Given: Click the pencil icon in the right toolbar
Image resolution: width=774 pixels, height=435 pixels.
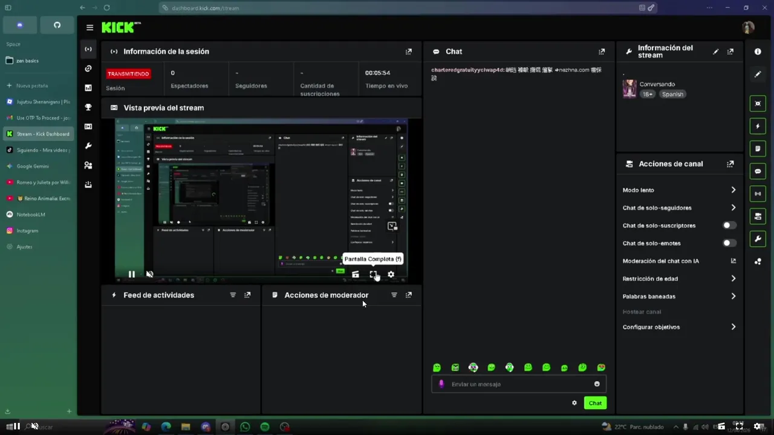Looking at the screenshot, I should click(x=758, y=74).
